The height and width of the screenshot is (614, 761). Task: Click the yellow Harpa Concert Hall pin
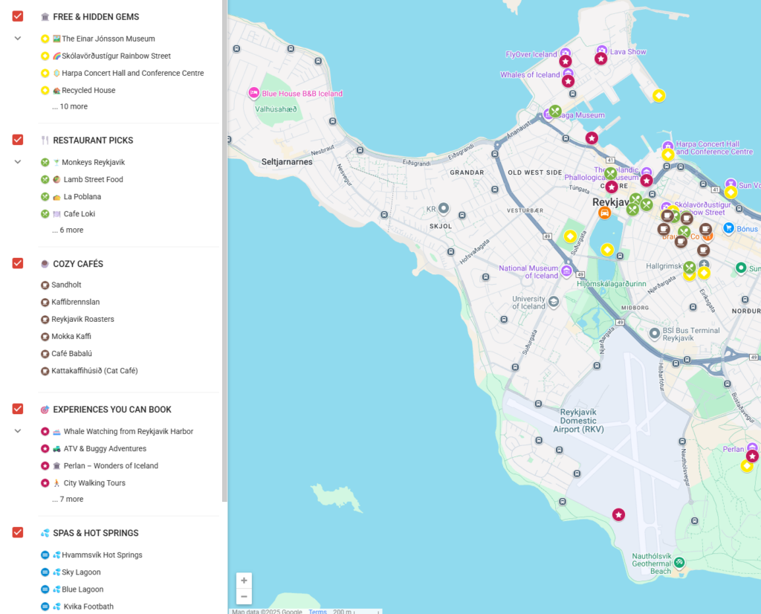point(667,155)
